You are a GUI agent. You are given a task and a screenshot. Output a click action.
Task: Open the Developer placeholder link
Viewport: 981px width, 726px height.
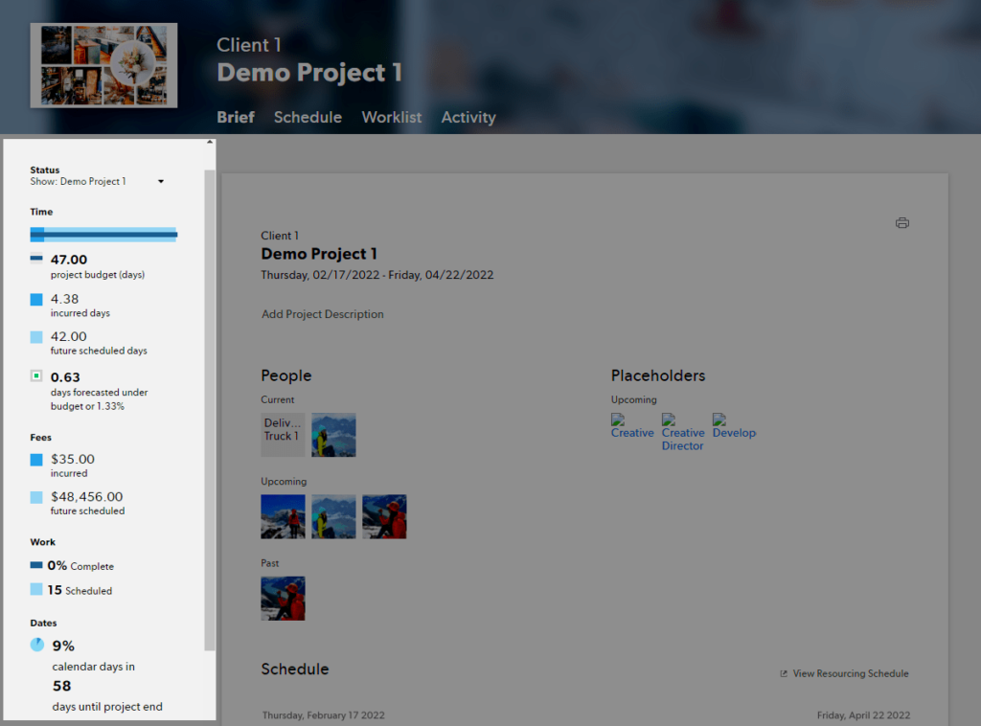point(734,426)
